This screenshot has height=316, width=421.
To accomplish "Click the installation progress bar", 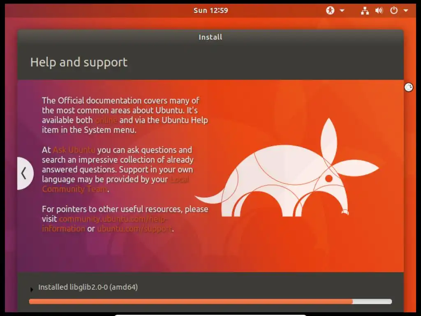I will 210,302.
